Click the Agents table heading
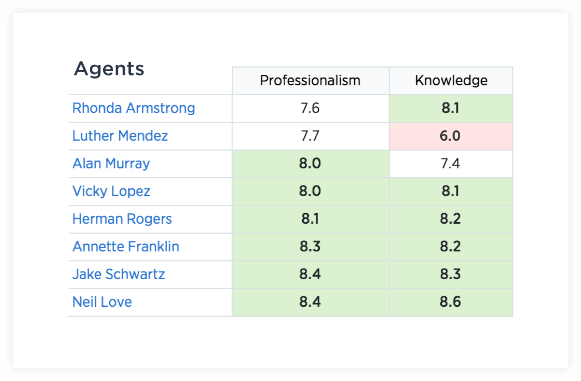581x381 pixels. click(x=109, y=69)
